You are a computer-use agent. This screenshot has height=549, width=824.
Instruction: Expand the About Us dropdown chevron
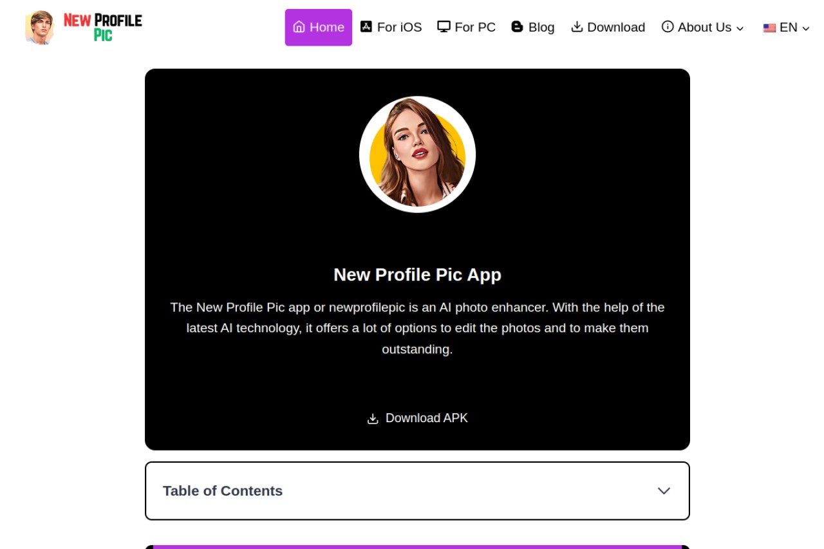click(x=740, y=28)
